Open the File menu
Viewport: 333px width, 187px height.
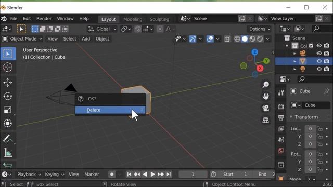coord(14,19)
